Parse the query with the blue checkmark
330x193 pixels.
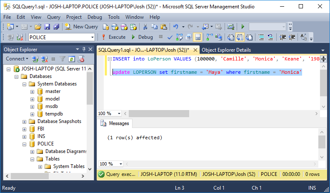click(x=170, y=37)
